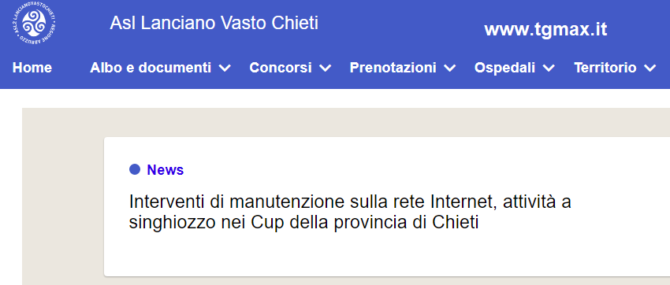Click the blue dot beside News

pos(135,169)
